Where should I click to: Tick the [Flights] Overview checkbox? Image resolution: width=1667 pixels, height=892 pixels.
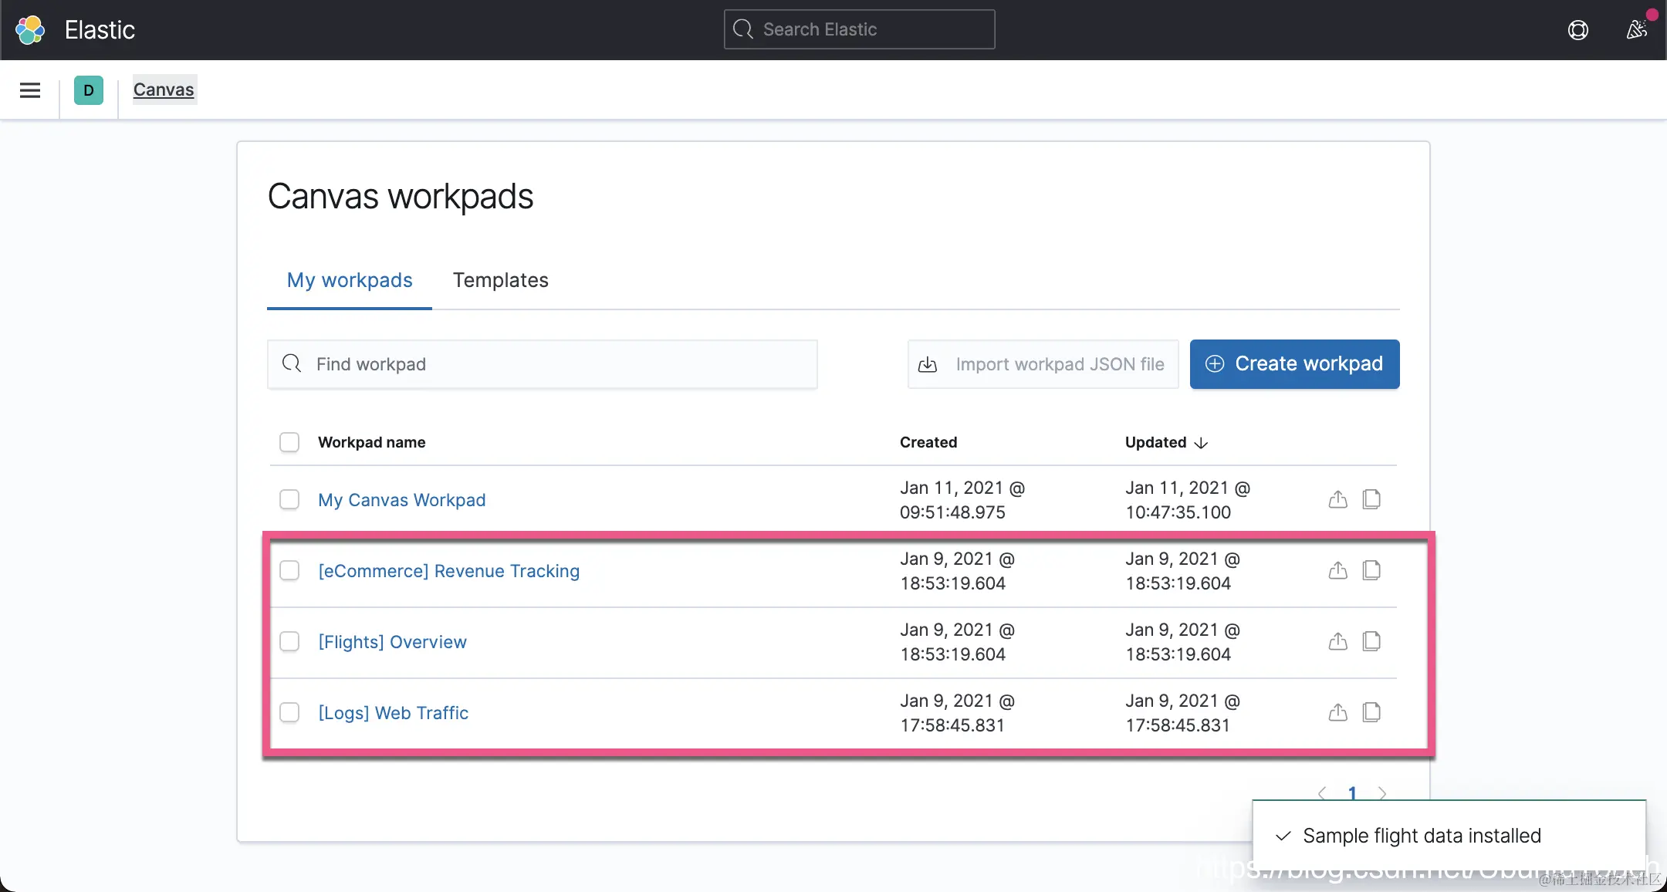click(289, 642)
